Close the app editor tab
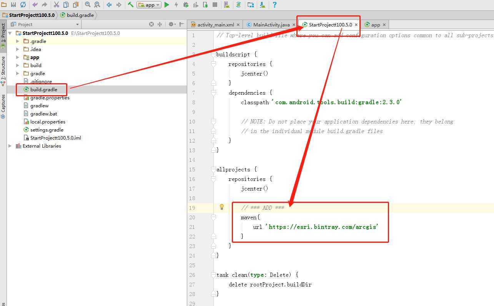494x306 pixels. click(384, 25)
